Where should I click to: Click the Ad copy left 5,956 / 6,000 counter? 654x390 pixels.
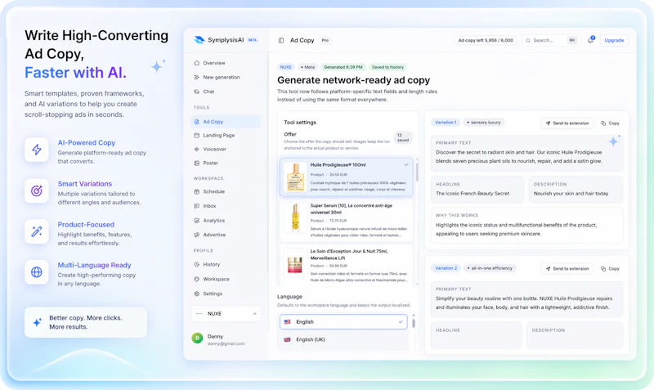click(486, 40)
